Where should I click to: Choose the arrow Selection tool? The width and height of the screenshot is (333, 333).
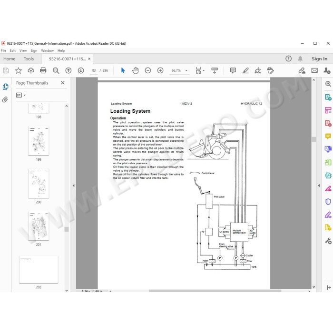coord(123,70)
